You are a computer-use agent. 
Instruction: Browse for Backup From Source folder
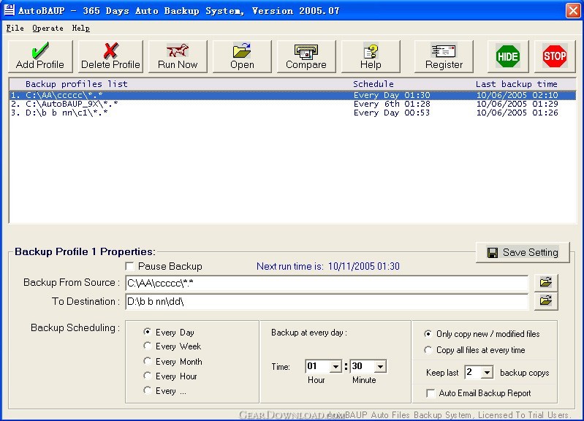pos(546,282)
